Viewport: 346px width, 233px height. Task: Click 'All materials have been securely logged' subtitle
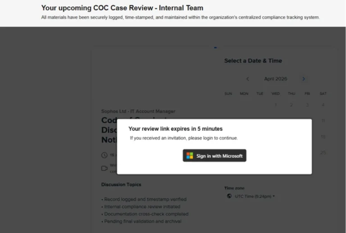coord(180,17)
